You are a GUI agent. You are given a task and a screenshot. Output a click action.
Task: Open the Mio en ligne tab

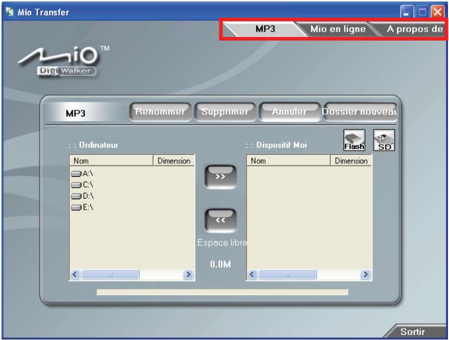(338, 29)
